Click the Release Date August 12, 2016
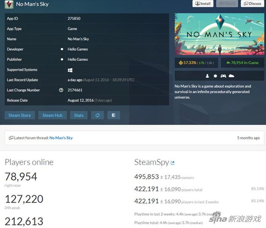The width and height of the screenshot is (266, 228). [x=81, y=100]
